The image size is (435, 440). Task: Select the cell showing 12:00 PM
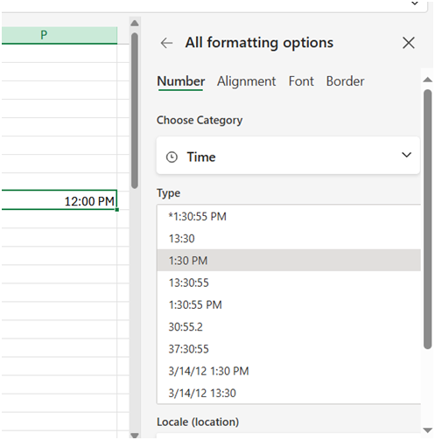[60, 200]
